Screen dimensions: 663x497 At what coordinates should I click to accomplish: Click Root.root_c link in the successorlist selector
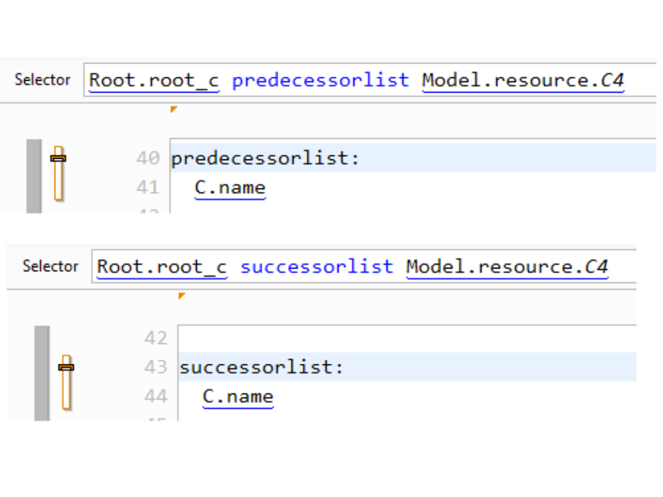[x=162, y=266]
